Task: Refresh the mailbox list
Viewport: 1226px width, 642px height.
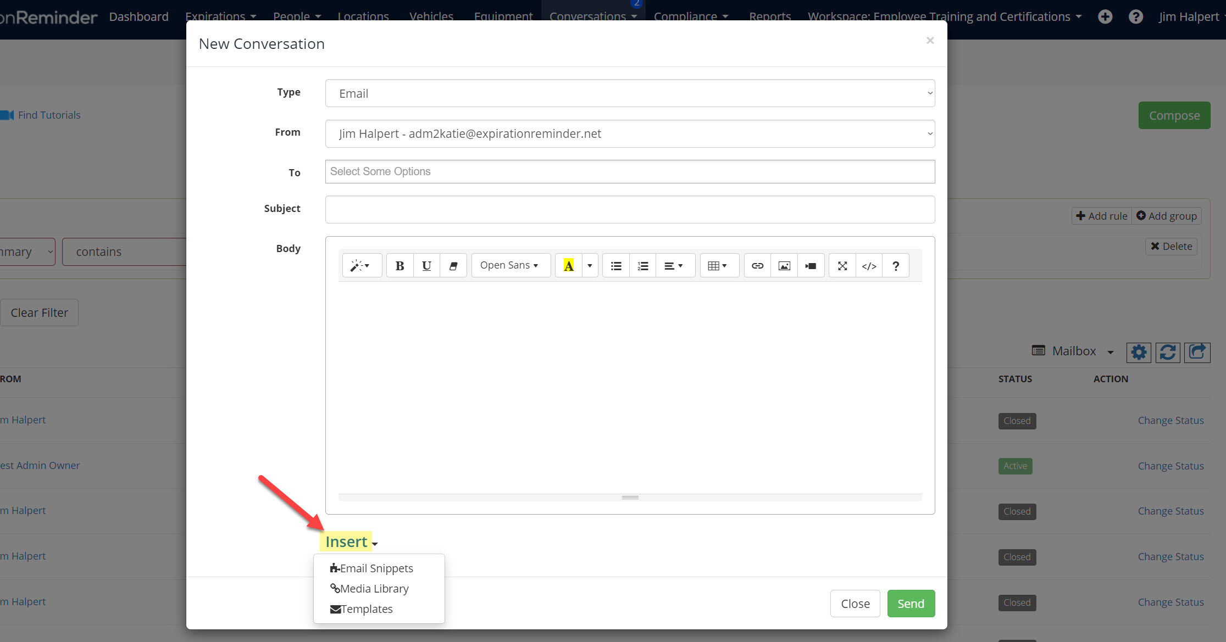Action: (1168, 353)
